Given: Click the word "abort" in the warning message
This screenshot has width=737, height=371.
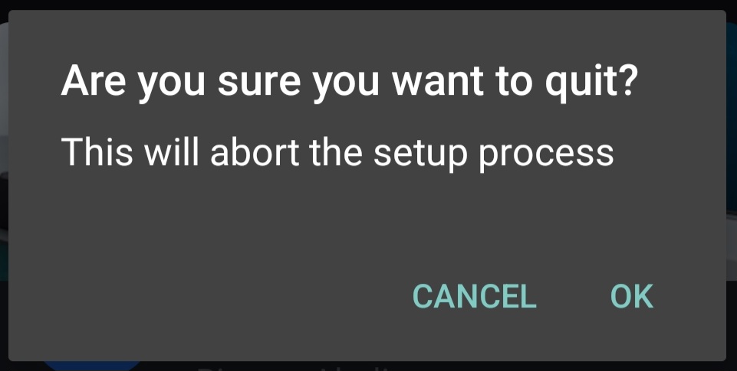Looking at the screenshot, I should [x=255, y=152].
